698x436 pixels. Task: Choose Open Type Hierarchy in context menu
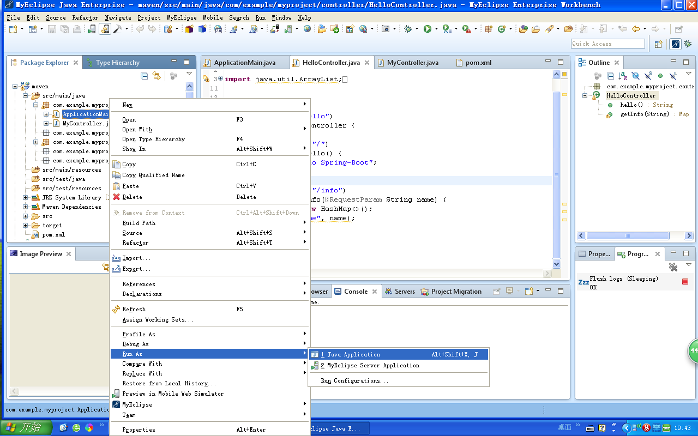click(210, 139)
